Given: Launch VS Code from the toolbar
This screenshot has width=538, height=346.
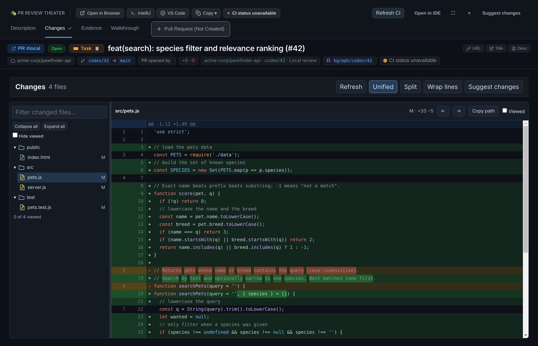Looking at the screenshot, I should tap(173, 13).
